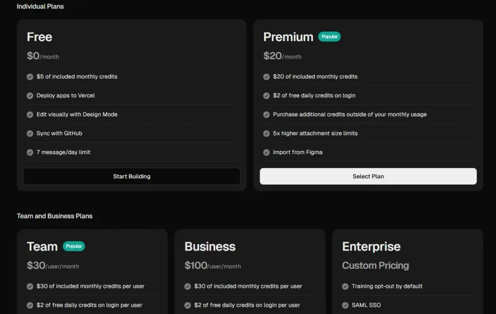The height and width of the screenshot is (314, 496).
Task: Click the "$100/user/month" price on Business card
Action: coord(214,266)
